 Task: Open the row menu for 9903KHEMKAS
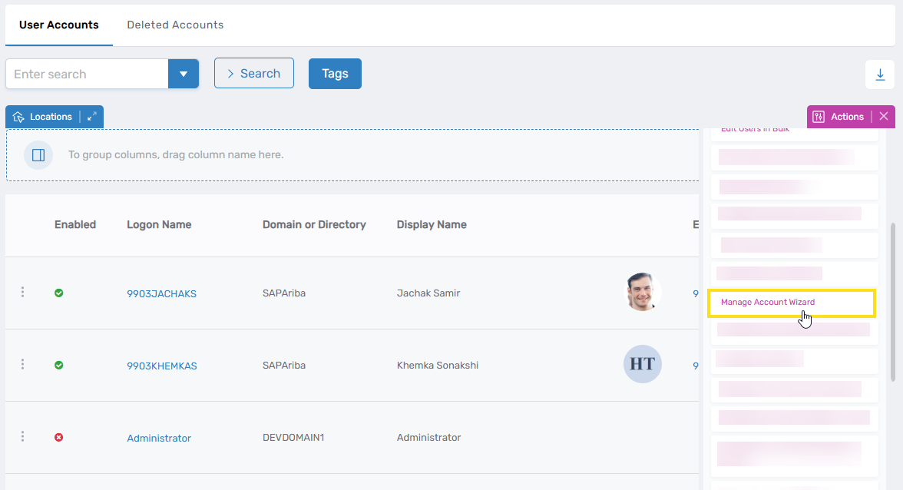click(x=22, y=364)
